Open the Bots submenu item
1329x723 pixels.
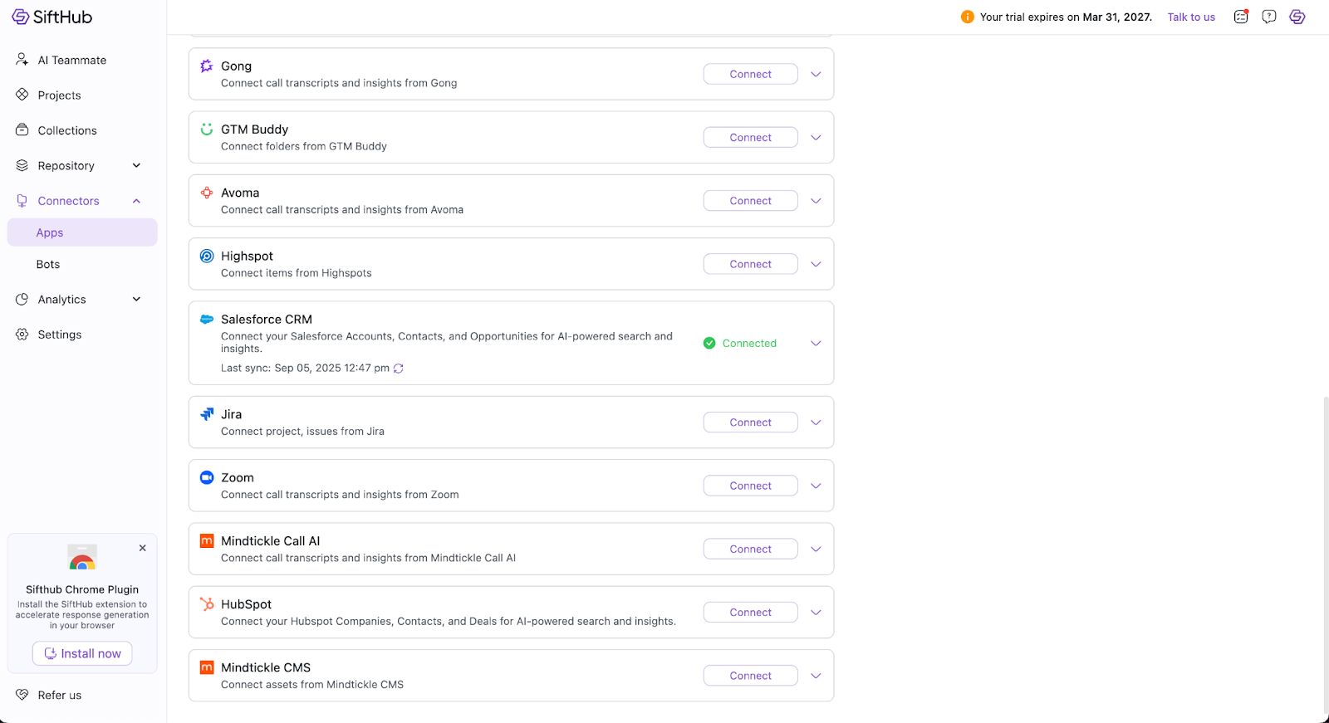(48, 265)
